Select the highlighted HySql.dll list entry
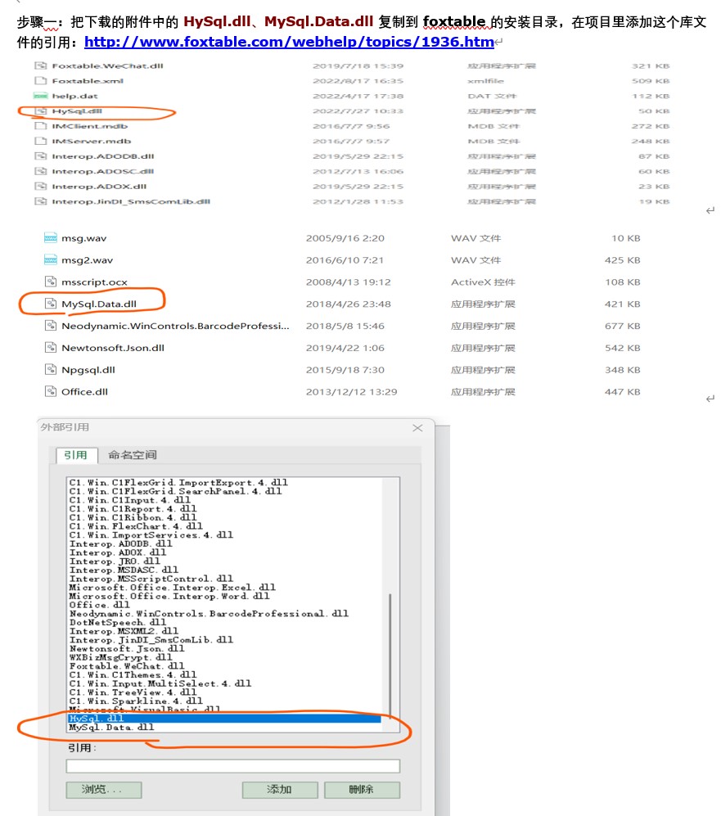Viewport: 721px width, 816px height. (98, 719)
